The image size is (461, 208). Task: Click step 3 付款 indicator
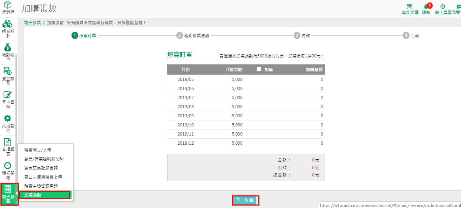point(302,35)
